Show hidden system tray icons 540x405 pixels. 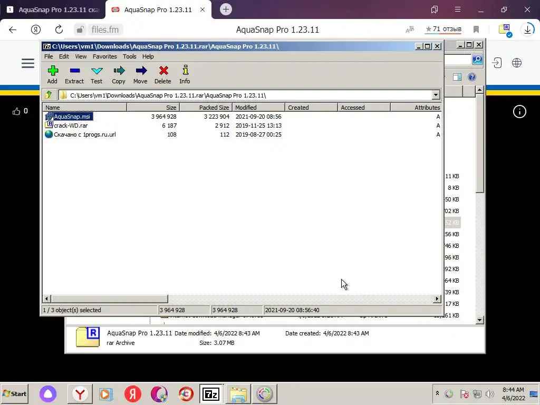pyautogui.click(x=437, y=393)
